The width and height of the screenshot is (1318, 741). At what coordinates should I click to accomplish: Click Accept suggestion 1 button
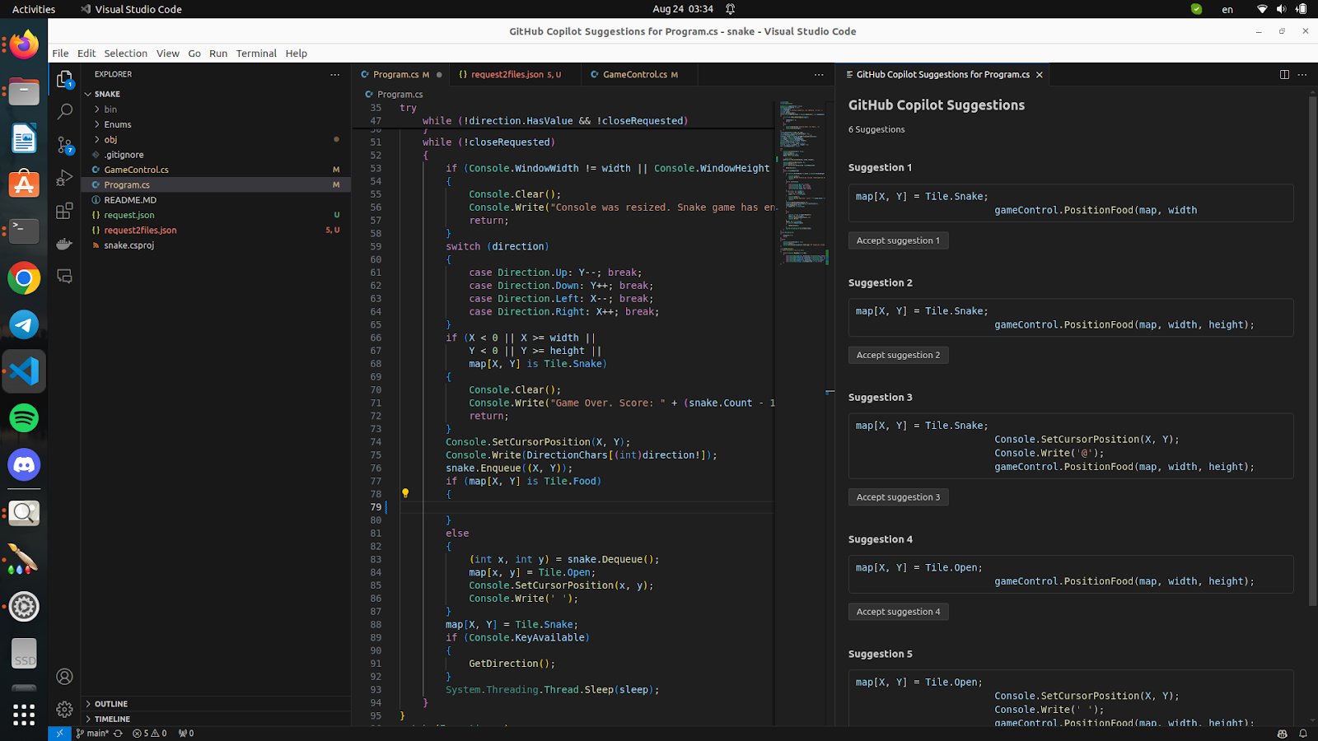coord(898,240)
